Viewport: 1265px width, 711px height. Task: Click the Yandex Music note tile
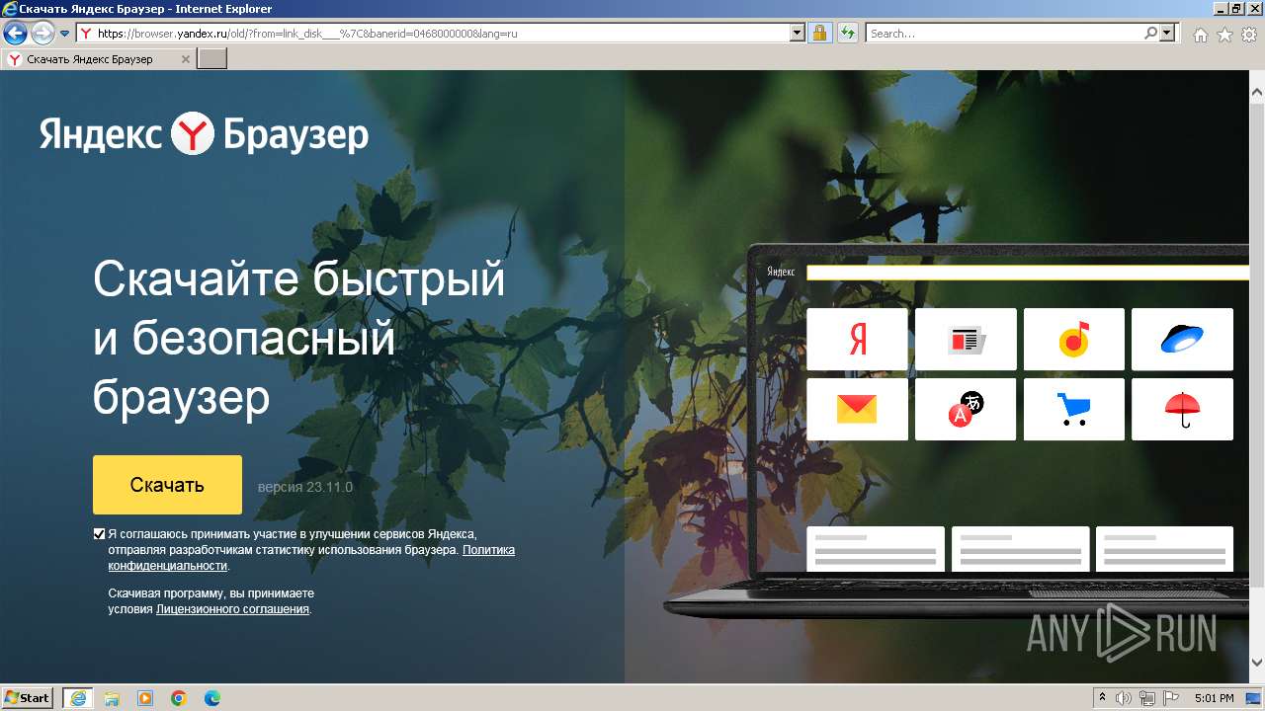[1074, 340]
